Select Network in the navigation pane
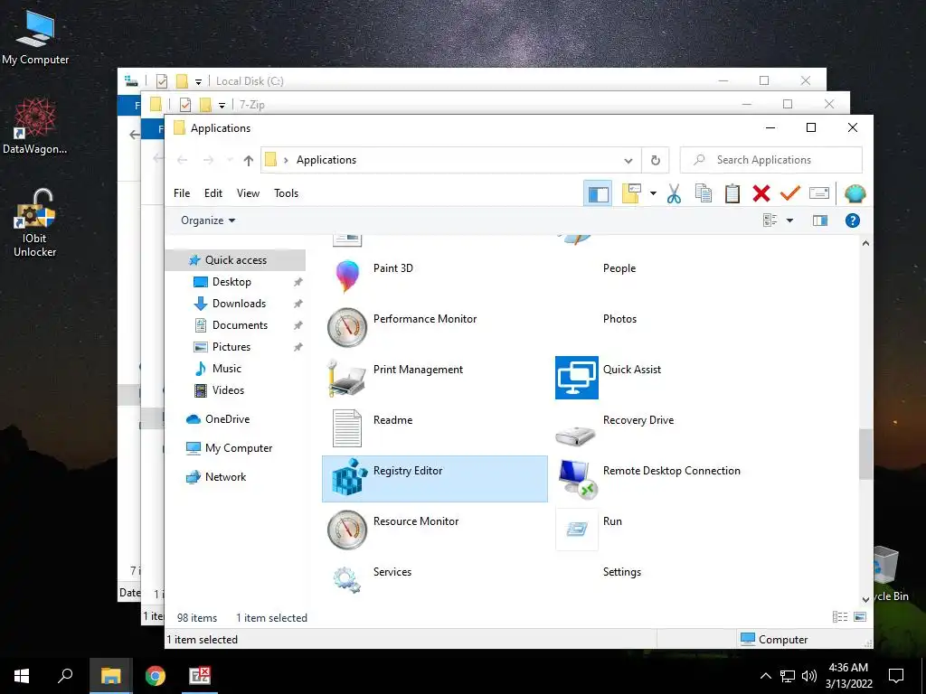 225,477
